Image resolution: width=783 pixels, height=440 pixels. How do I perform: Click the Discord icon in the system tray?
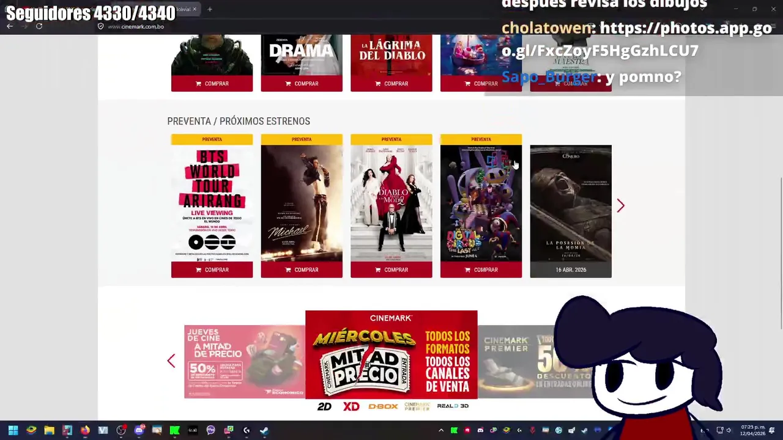point(480,430)
